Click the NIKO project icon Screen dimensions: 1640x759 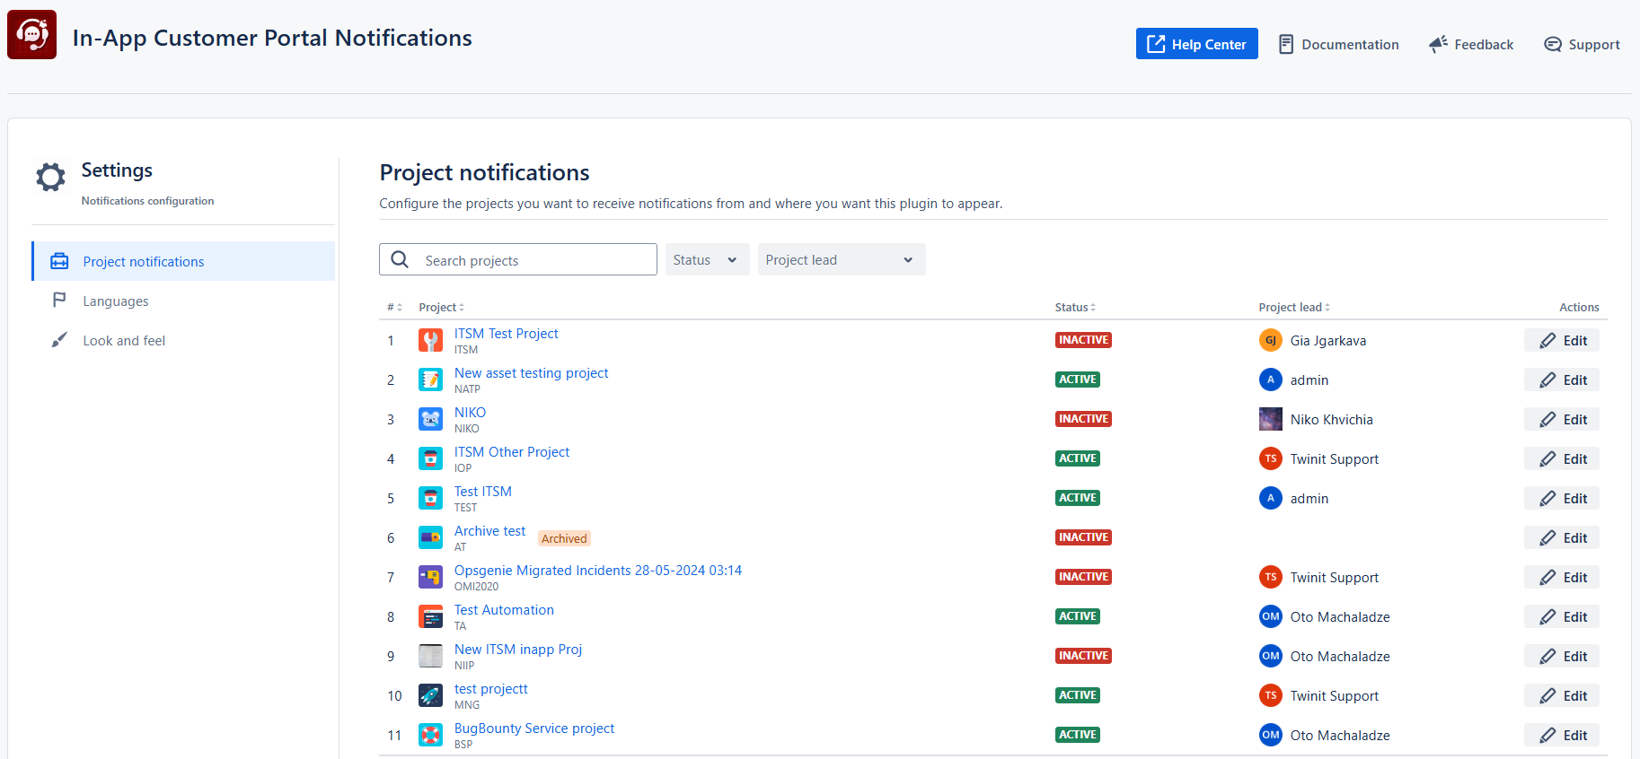point(430,419)
